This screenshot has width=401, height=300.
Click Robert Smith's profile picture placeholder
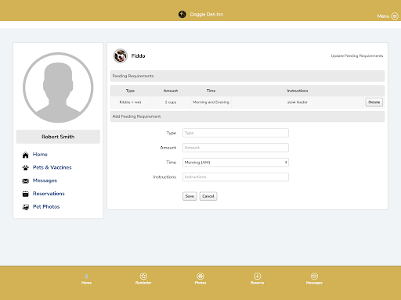(58, 87)
